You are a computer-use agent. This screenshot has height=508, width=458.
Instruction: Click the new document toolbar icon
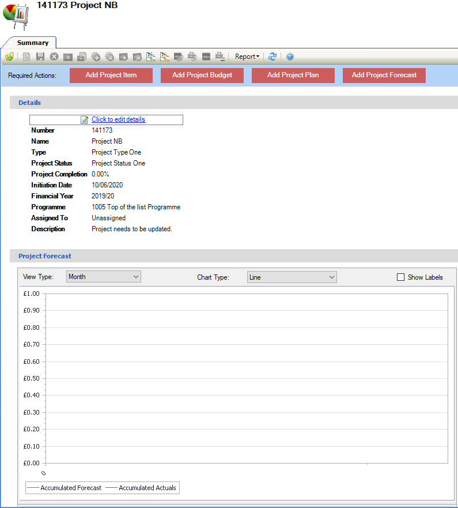(x=27, y=57)
